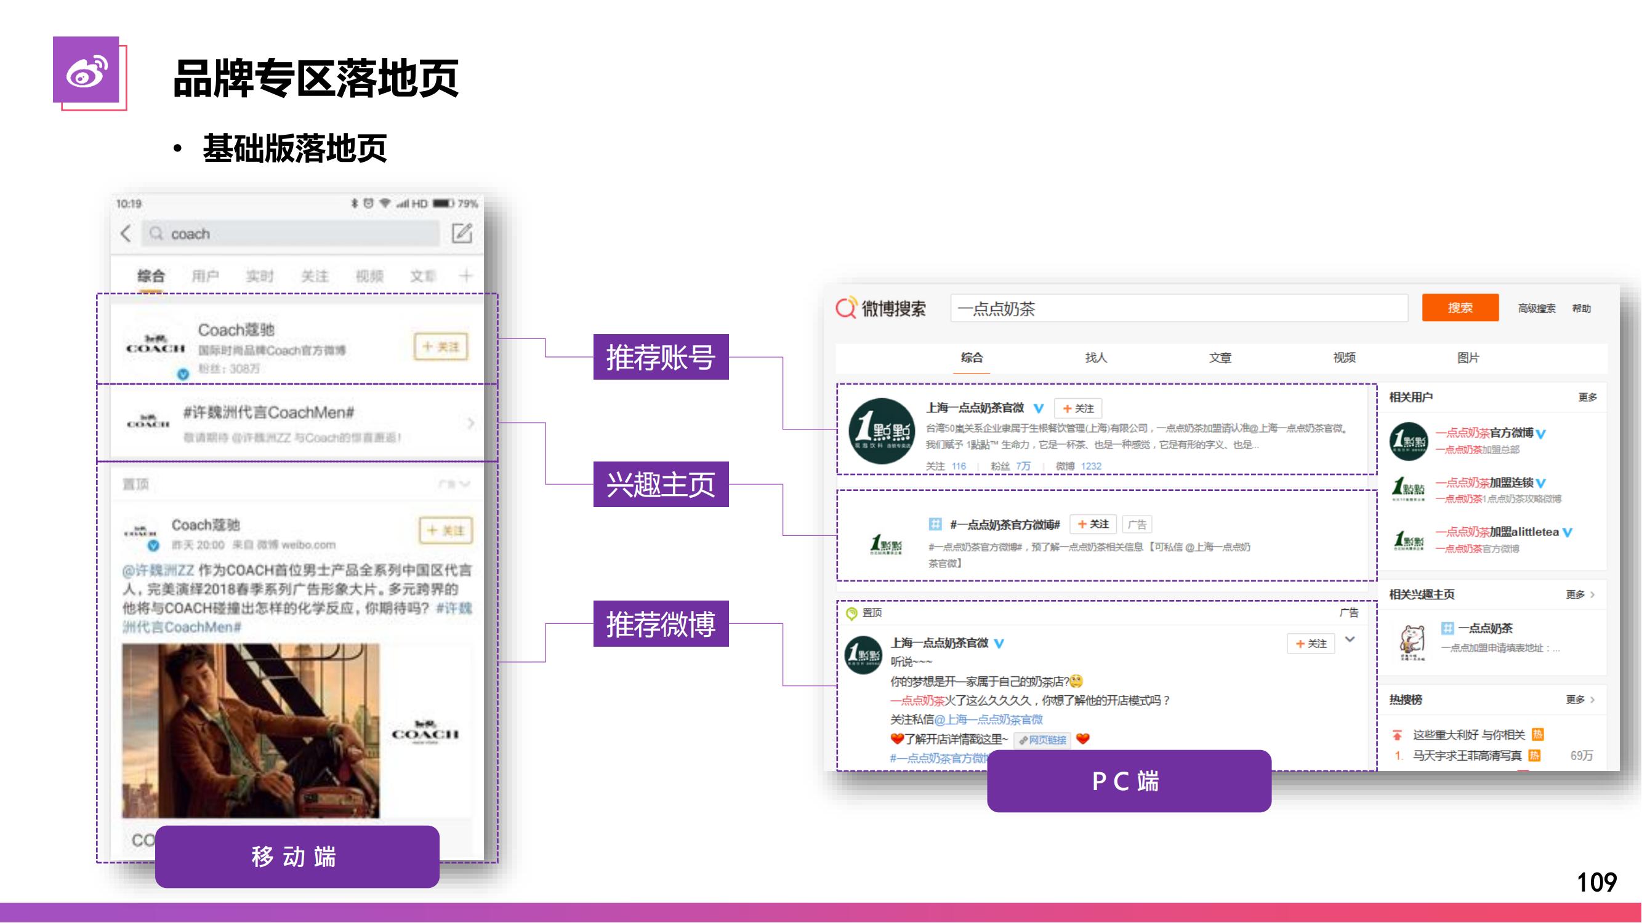
Task: Click the hashtag icon before #一点点奶茶官方微博#
Action: pyautogui.click(x=935, y=524)
